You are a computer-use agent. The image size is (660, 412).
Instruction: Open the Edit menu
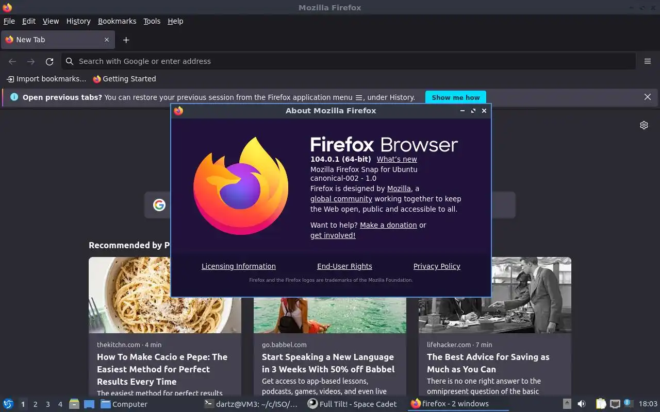[x=29, y=21]
